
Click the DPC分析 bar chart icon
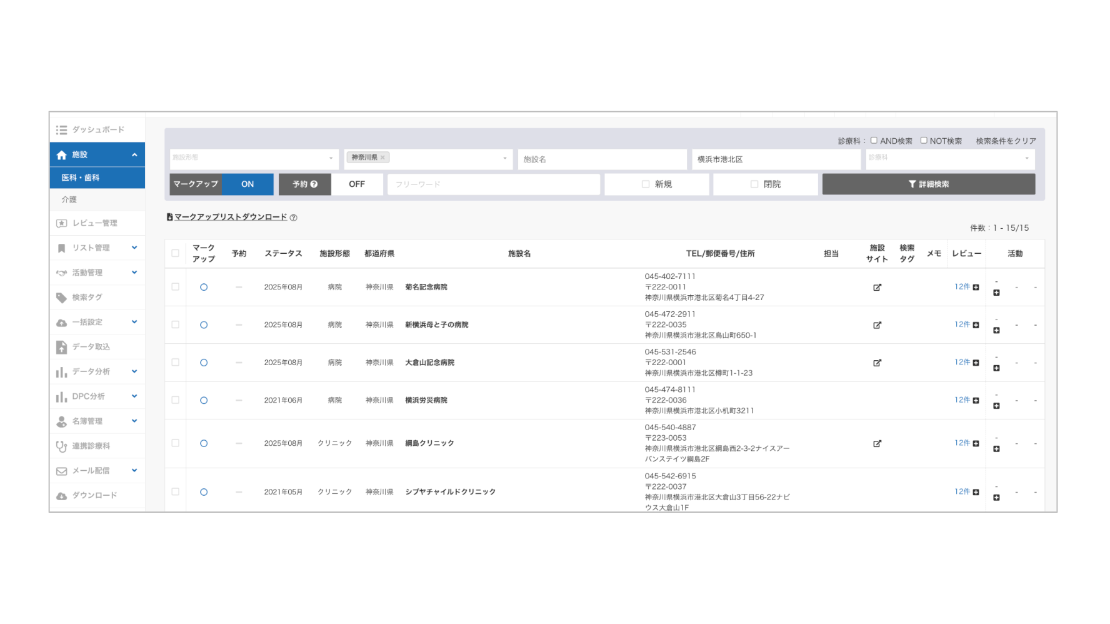(61, 397)
